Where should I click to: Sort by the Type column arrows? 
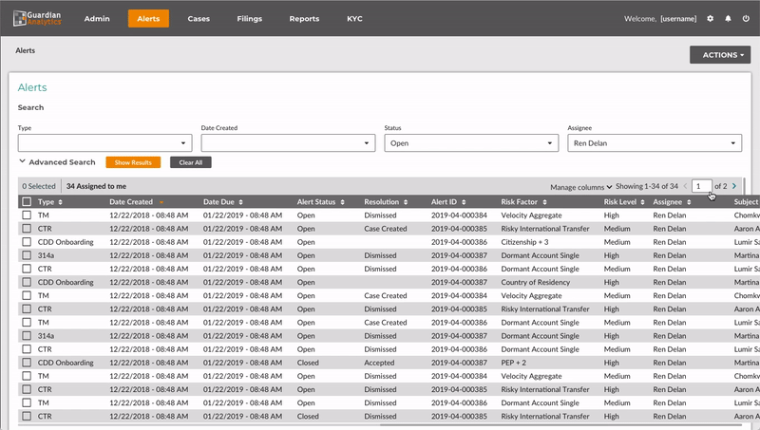coord(60,202)
